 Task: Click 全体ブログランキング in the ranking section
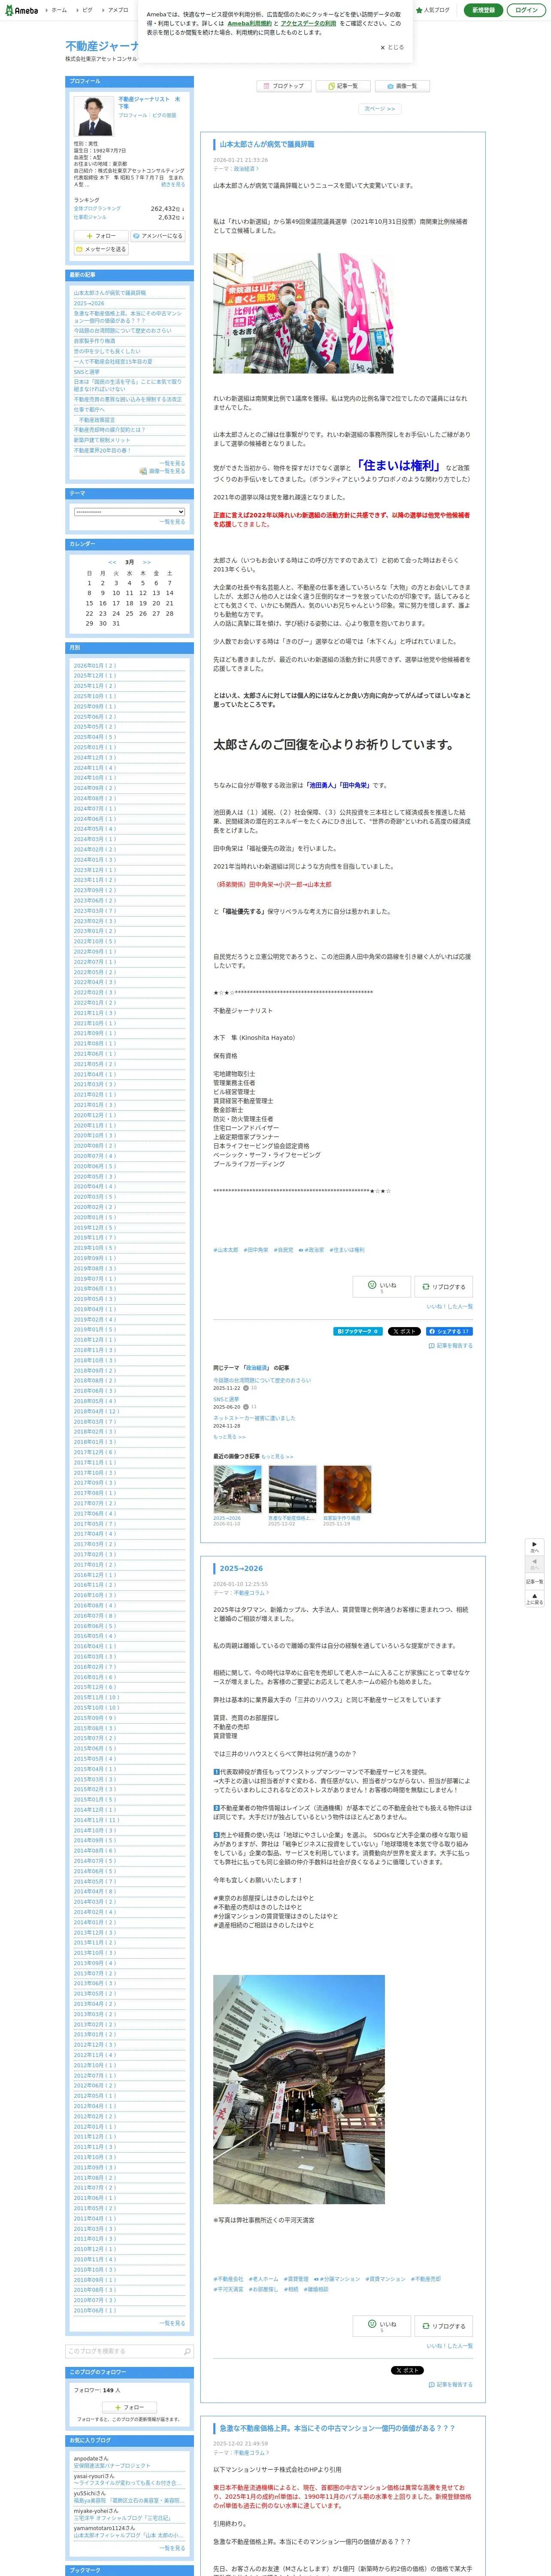pyautogui.click(x=97, y=208)
